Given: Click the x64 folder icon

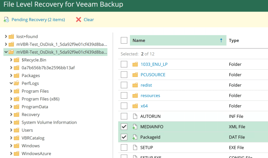Looking at the screenshot, I should [x=135, y=106].
